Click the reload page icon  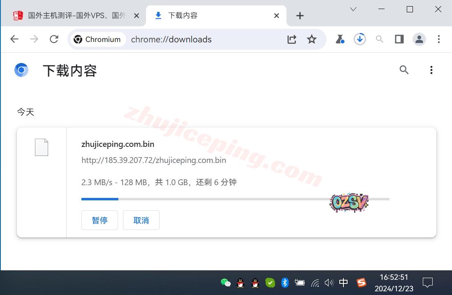(54, 39)
